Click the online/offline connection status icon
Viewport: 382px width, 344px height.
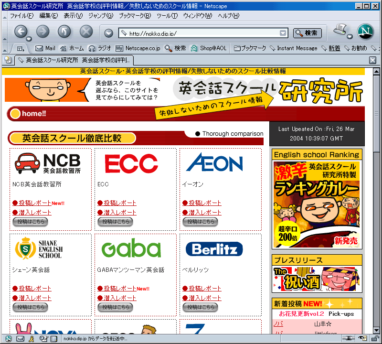348,338
